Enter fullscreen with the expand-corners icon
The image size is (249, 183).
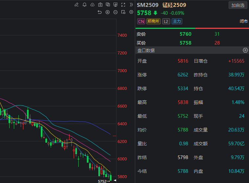click(123, 5)
